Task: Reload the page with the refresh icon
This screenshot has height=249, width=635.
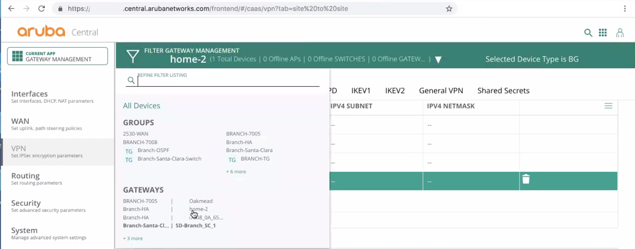Action: (42, 9)
